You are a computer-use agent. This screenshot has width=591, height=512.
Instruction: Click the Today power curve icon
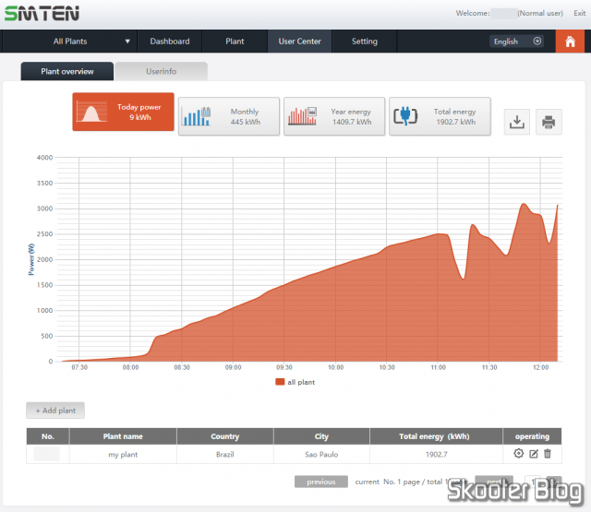(91, 113)
